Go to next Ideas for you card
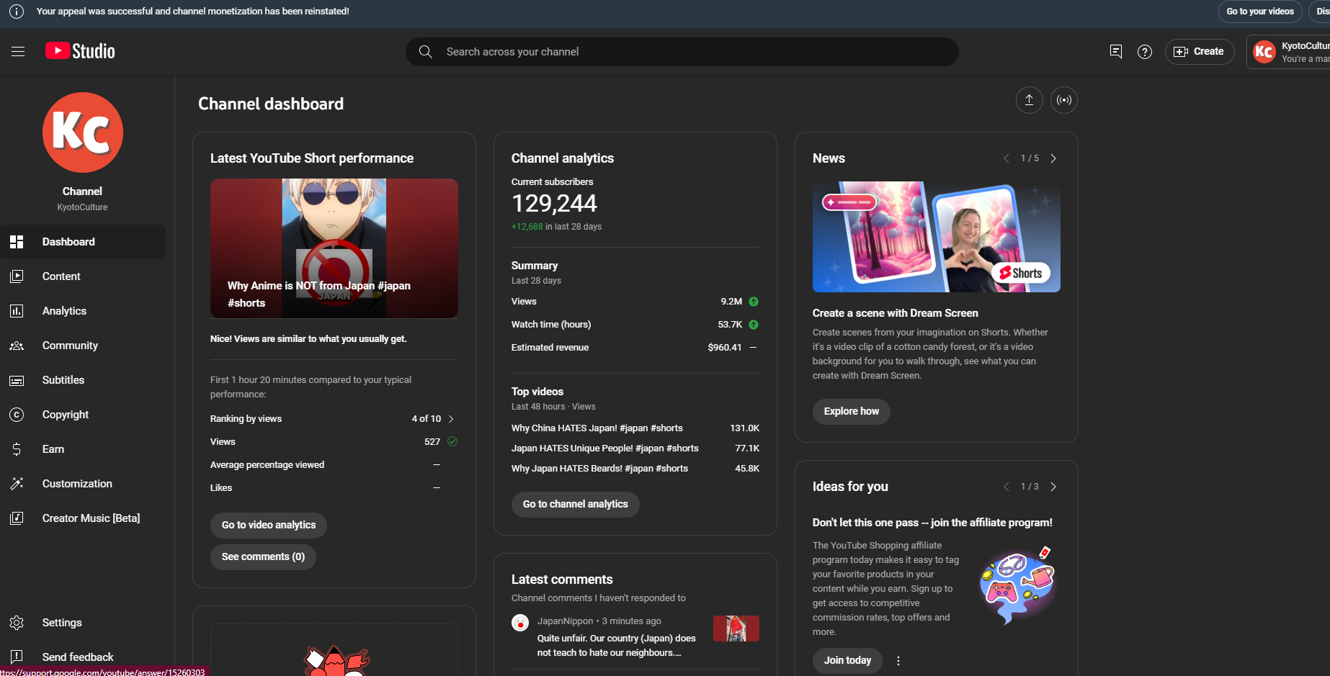This screenshot has width=1330, height=676. 1053,487
